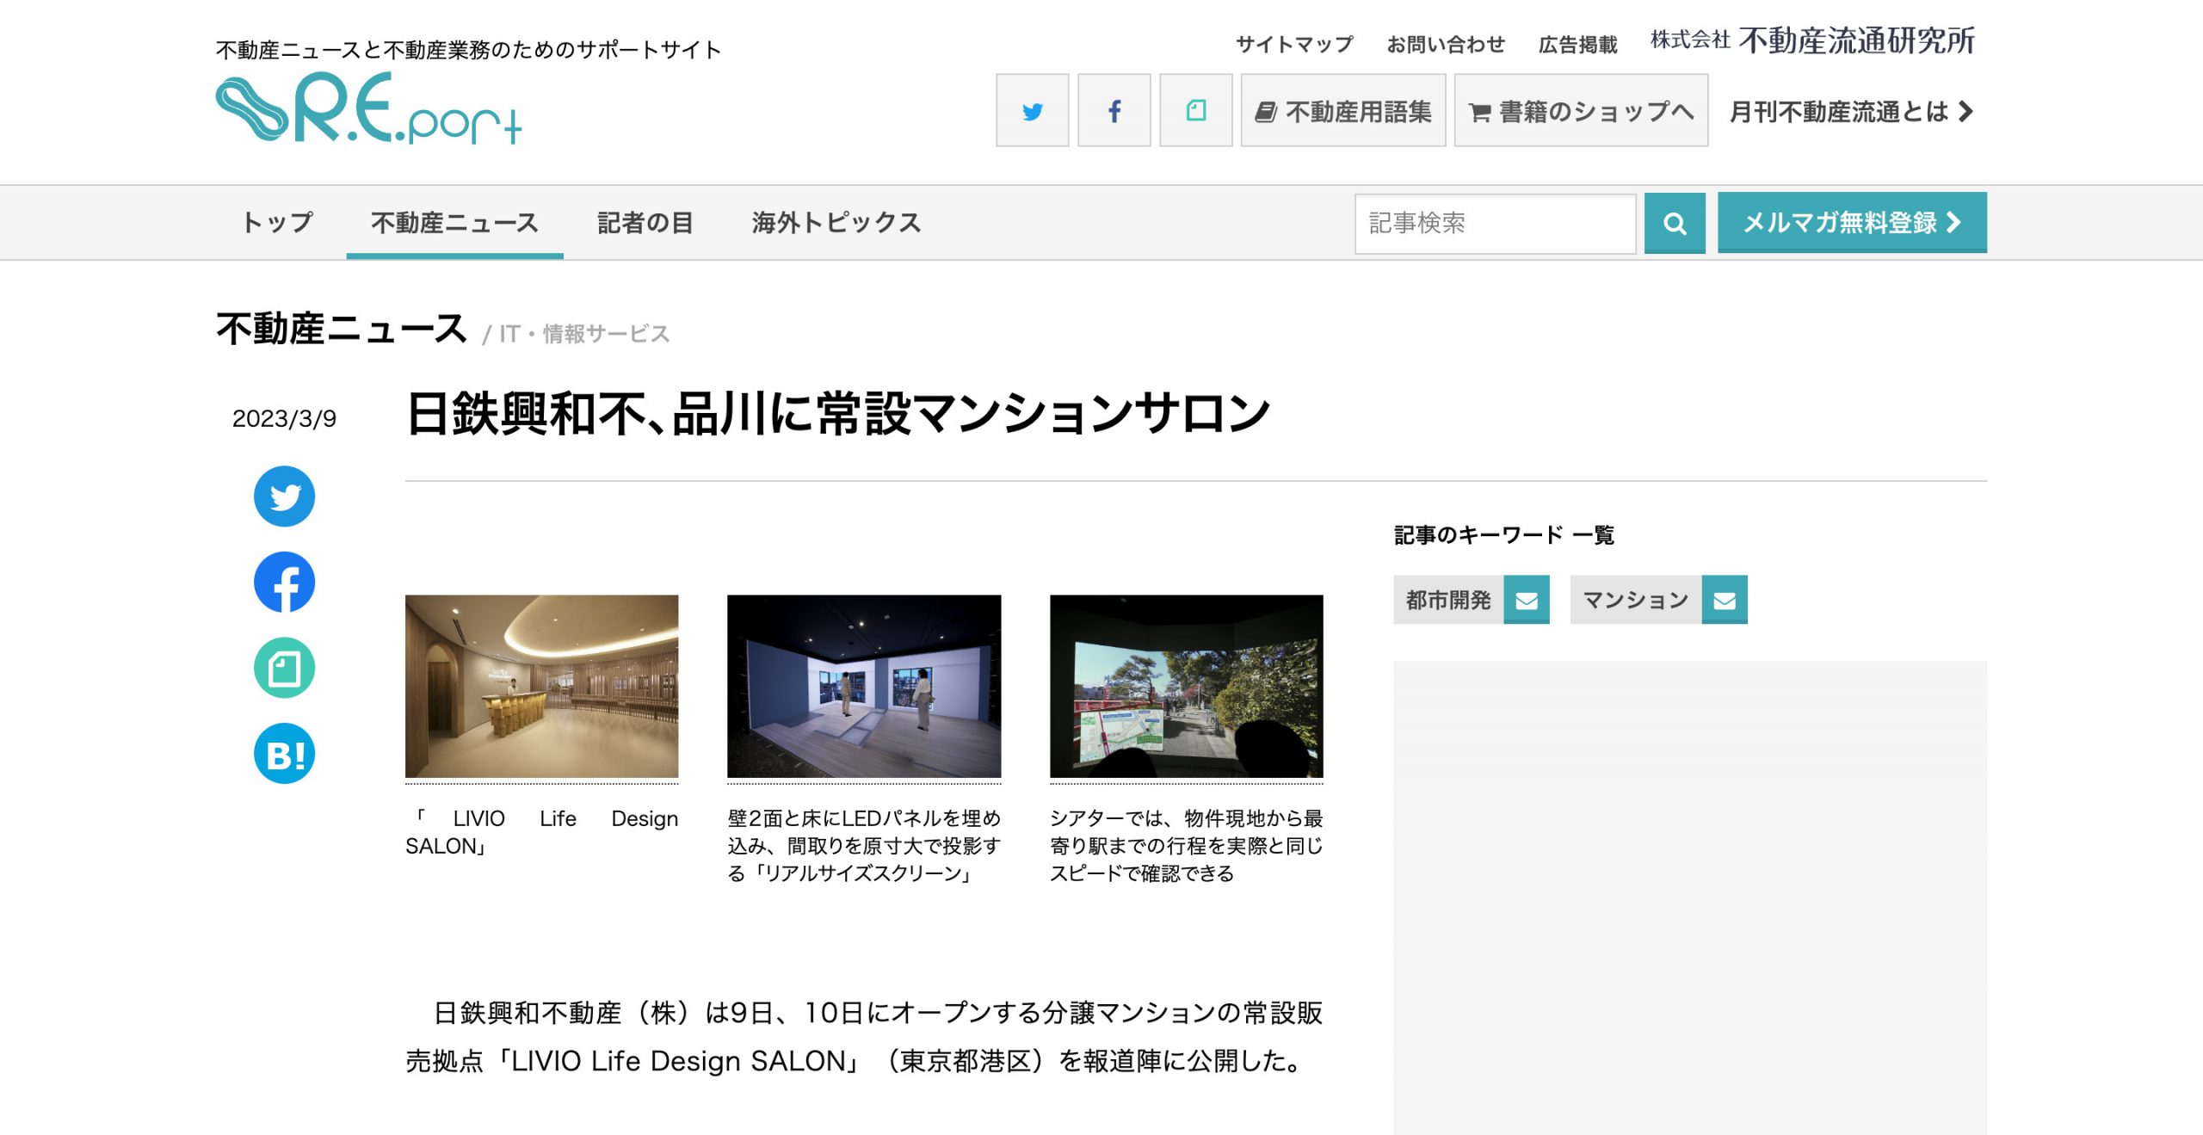The image size is (2203, 1135).
Task: Click headline 日鉄興和不、品川に常設マンションサロン
Action: tap(838, 414)
